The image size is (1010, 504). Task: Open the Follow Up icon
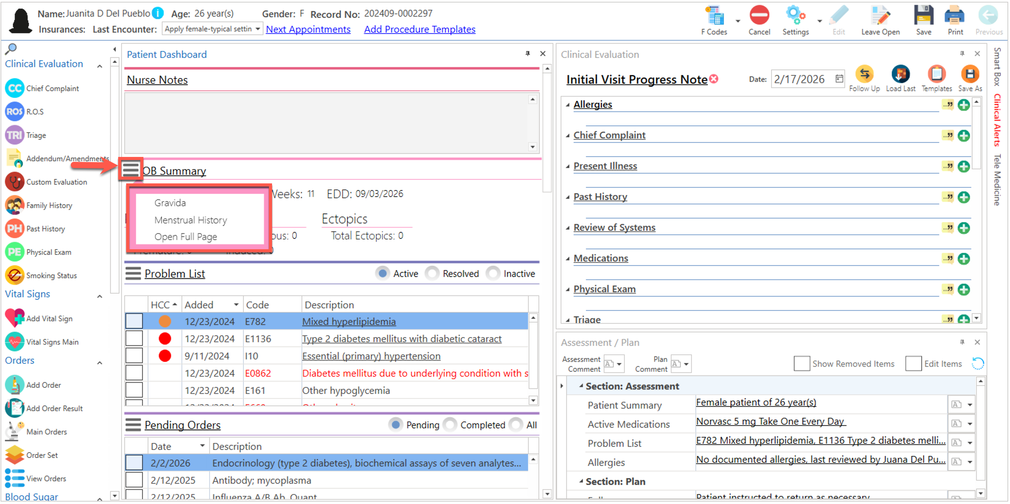click(x=864, y=75)
